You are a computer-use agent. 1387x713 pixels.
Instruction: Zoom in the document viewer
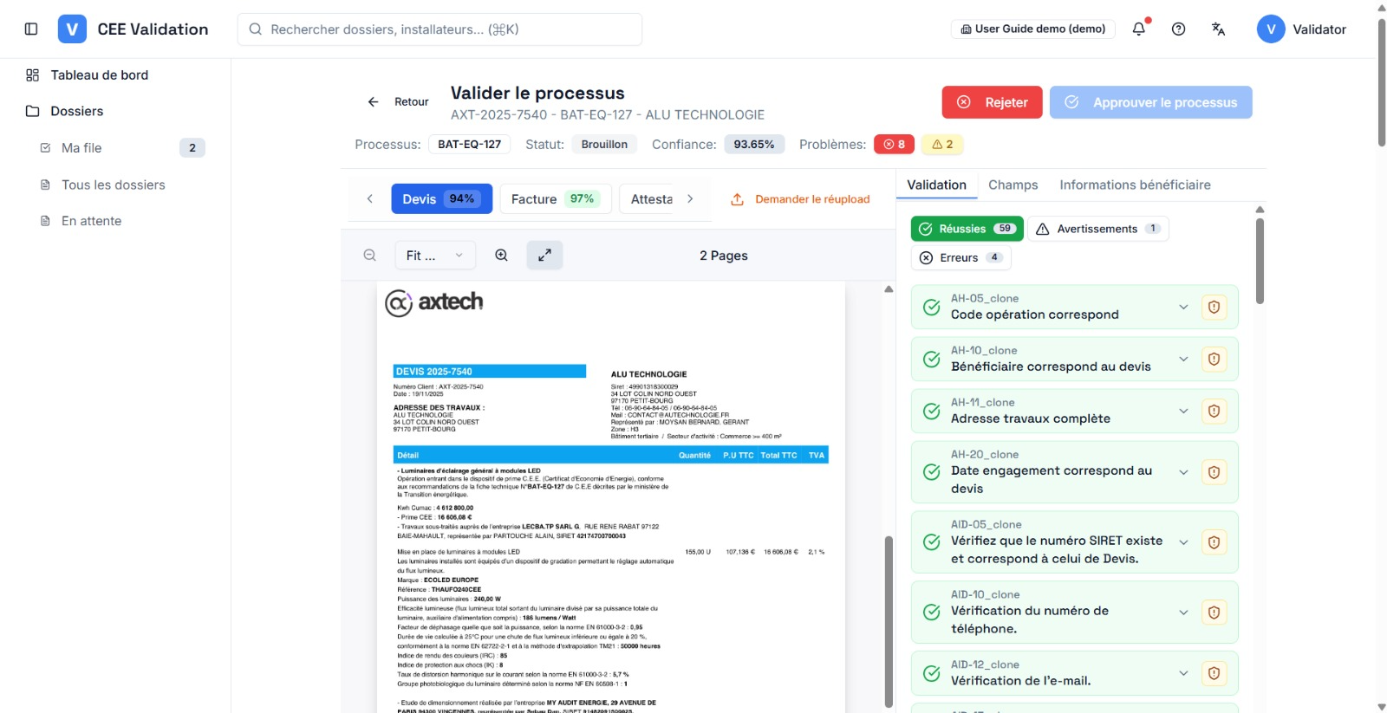[501, 256]
